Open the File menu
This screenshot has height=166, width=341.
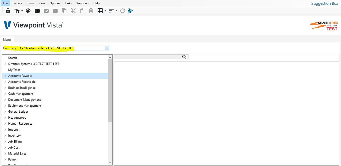coord(5,3)
